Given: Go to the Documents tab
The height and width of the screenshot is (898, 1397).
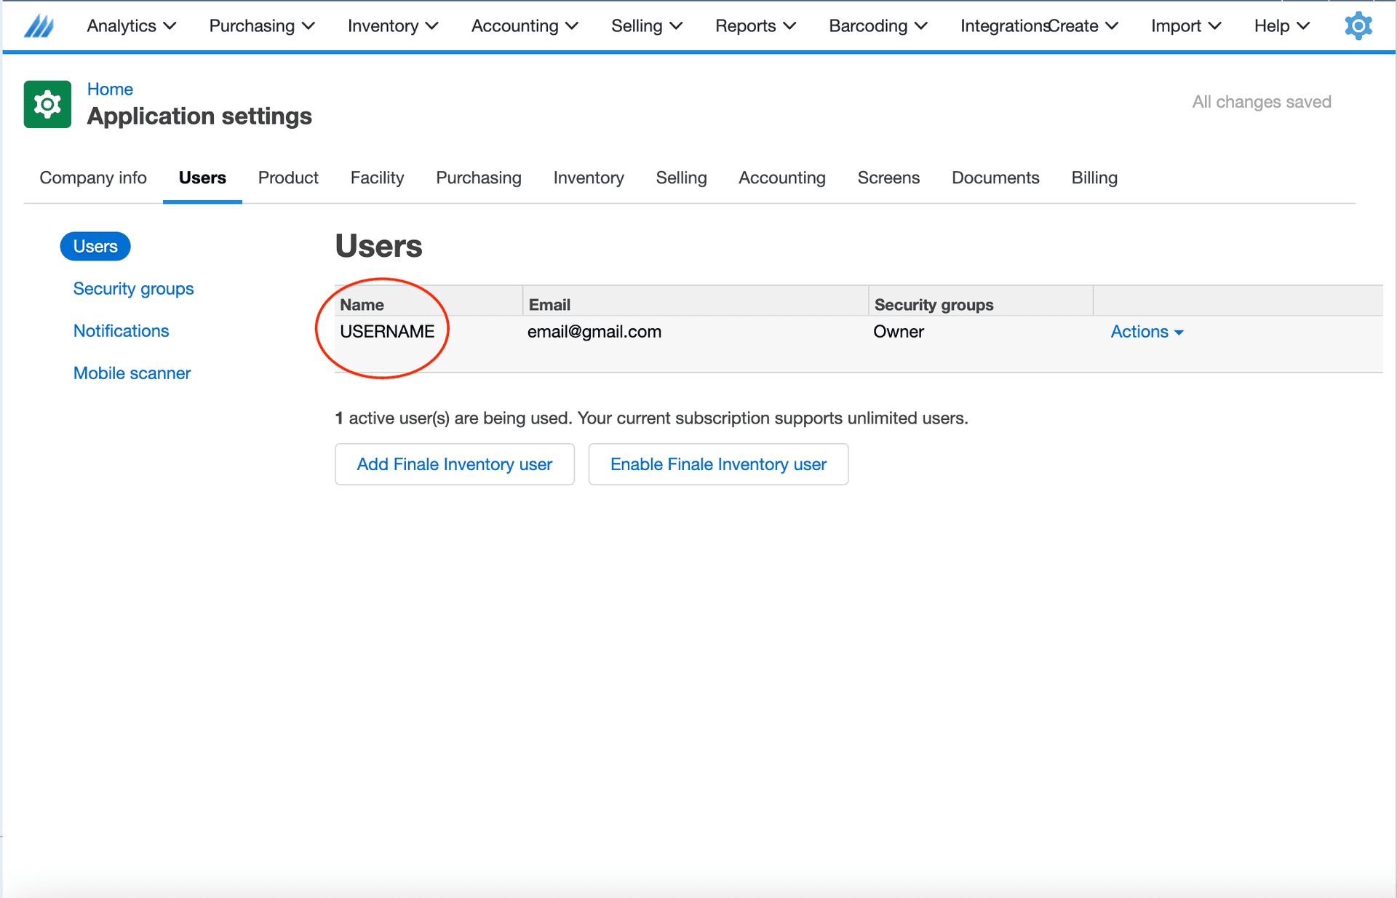Looking at the screenshot, I should (x=995, y=178).
